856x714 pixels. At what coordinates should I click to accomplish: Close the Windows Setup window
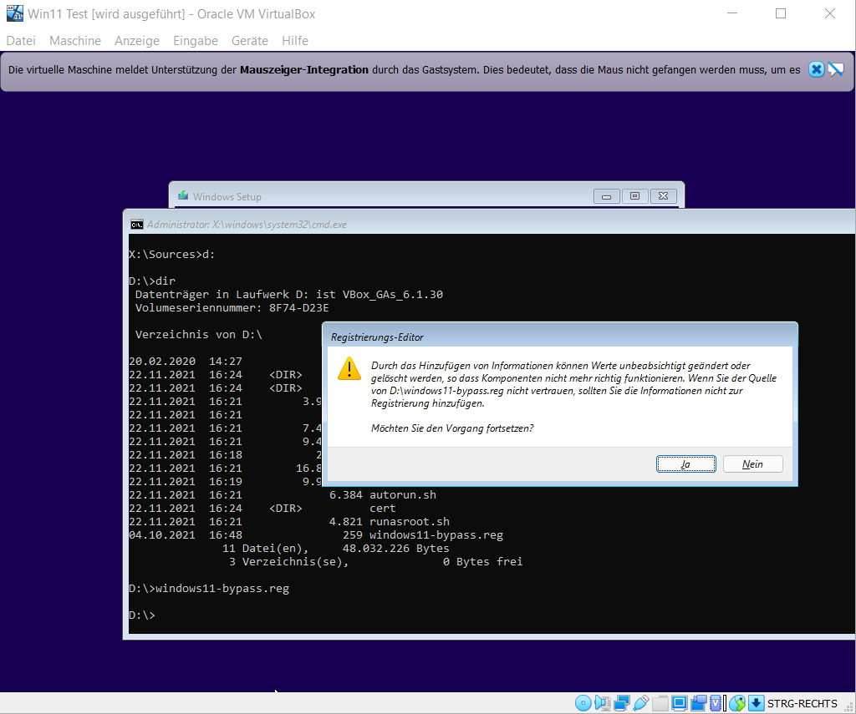point(663,195)
